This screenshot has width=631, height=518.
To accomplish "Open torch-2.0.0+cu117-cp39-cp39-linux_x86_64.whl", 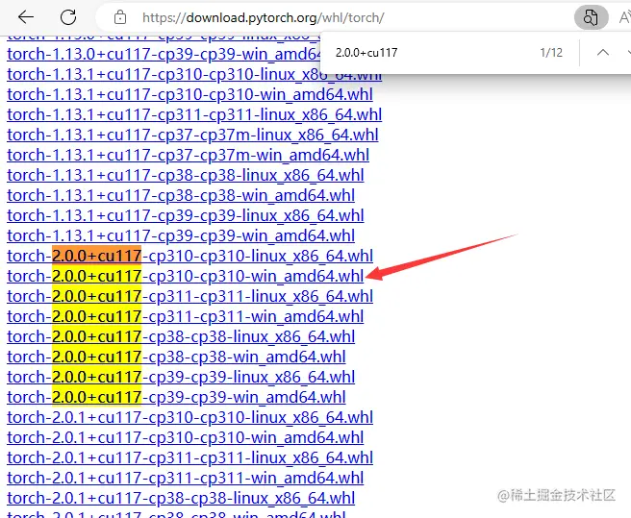I will pyautogui.click(x=181, y=377).
